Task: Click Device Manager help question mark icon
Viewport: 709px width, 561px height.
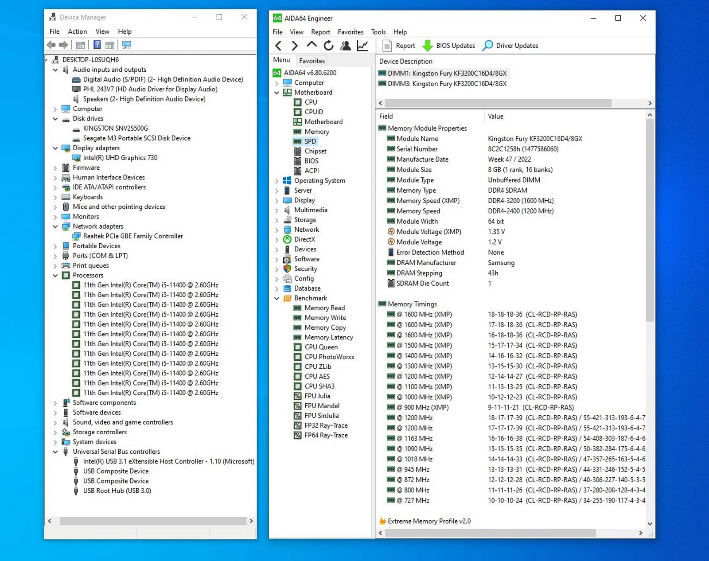Action: click(97, 45)
